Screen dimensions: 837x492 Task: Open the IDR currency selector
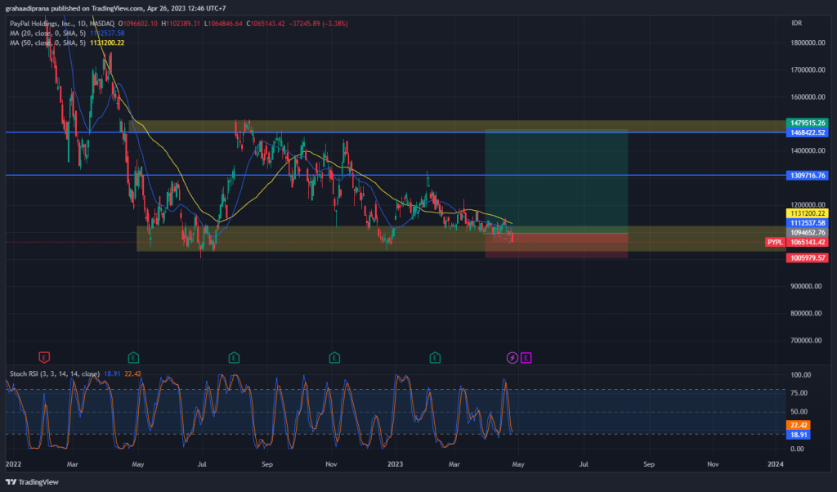[796, 23]
